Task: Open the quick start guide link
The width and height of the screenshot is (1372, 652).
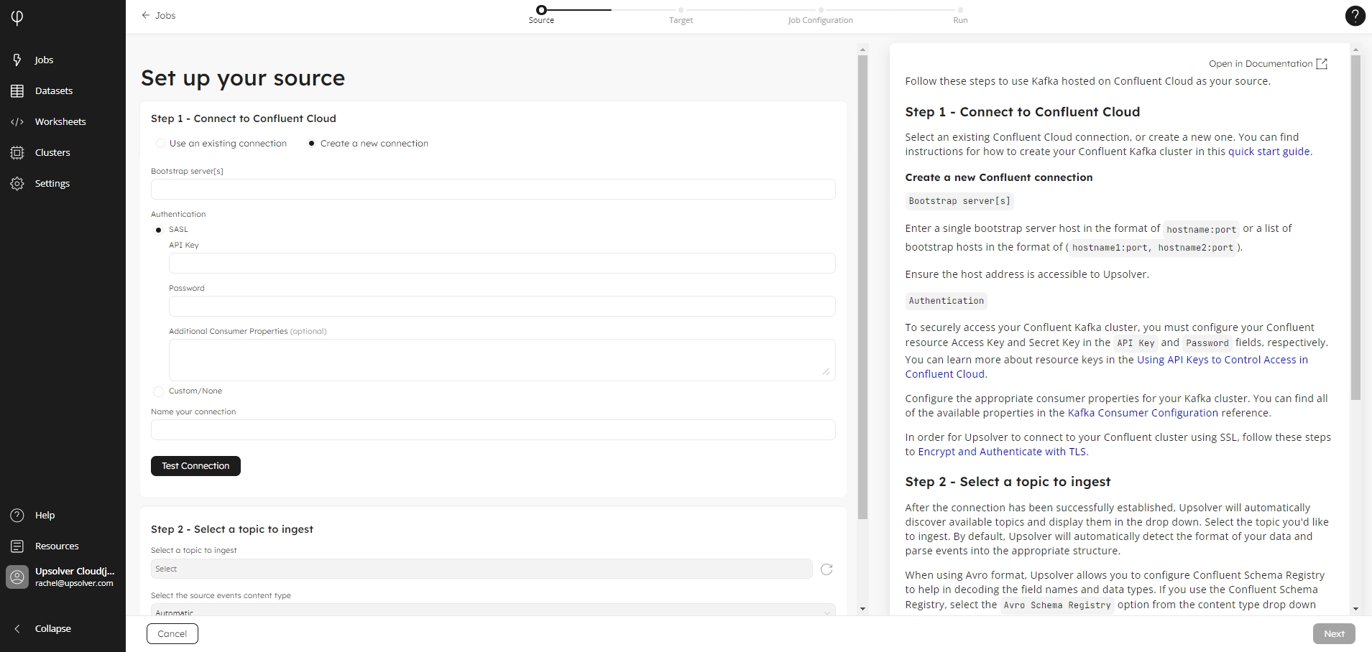Action: [x=1269, y=152]
